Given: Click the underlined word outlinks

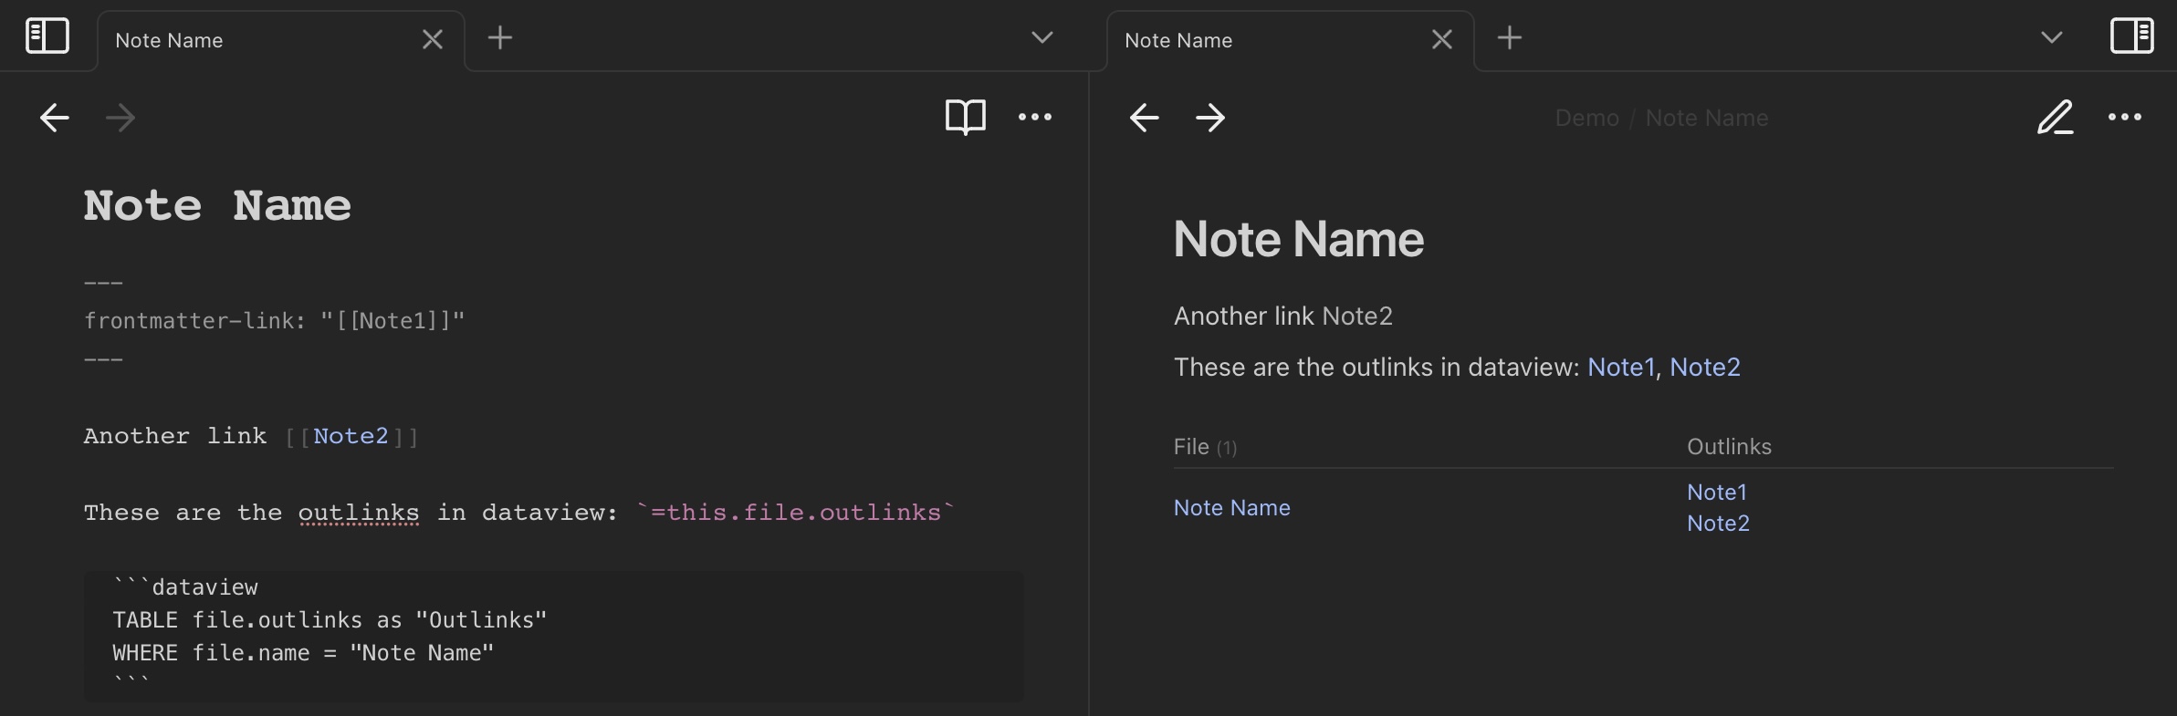Looking at the screenshot, I should tap(359, 513).
